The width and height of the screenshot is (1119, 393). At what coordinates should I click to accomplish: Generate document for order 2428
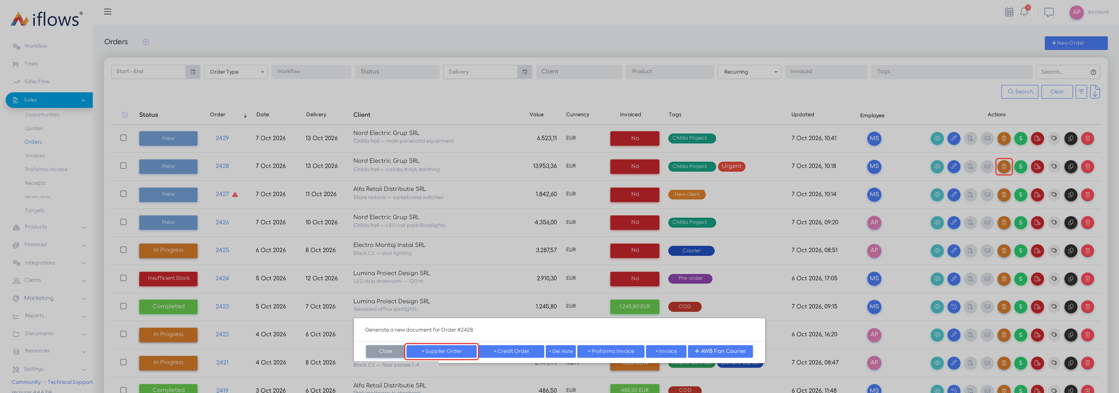(x=1004, y=167)
